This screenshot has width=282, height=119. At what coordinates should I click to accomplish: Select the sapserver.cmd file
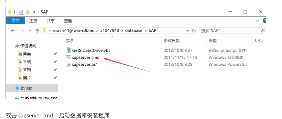(86, 58)
